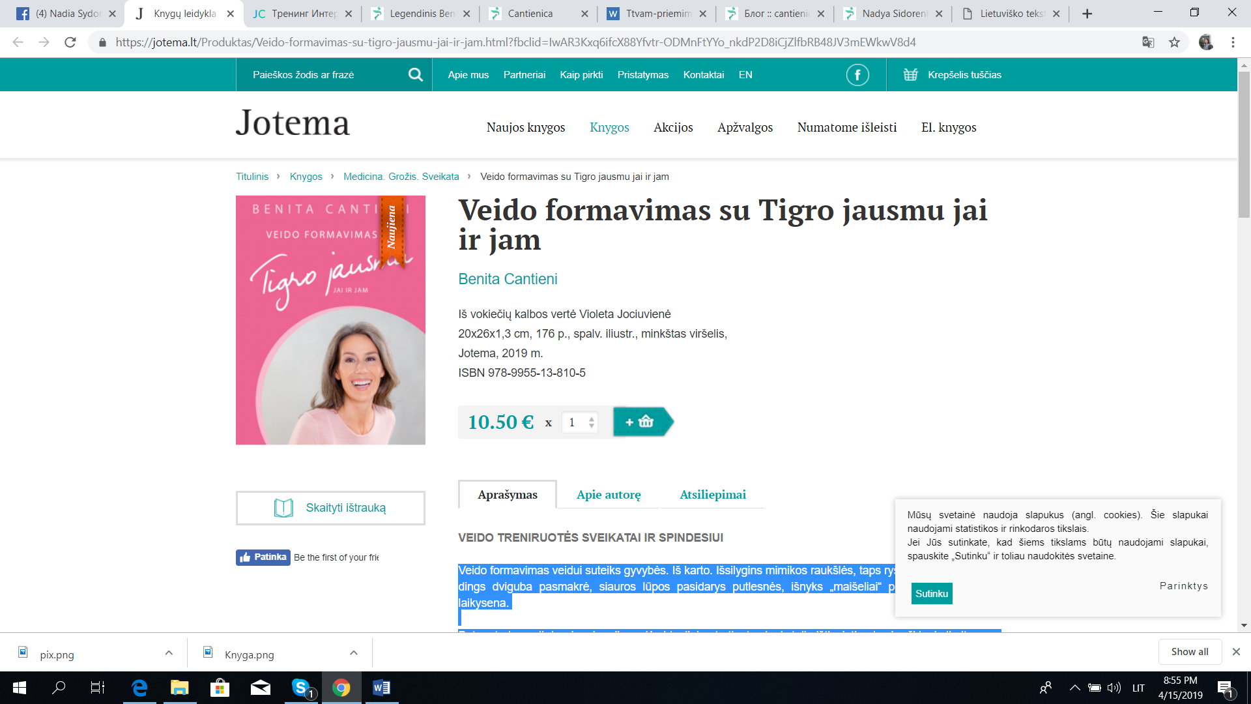
Task: Open File Explorer from the taskbar
Action: (x=179, y=688)
